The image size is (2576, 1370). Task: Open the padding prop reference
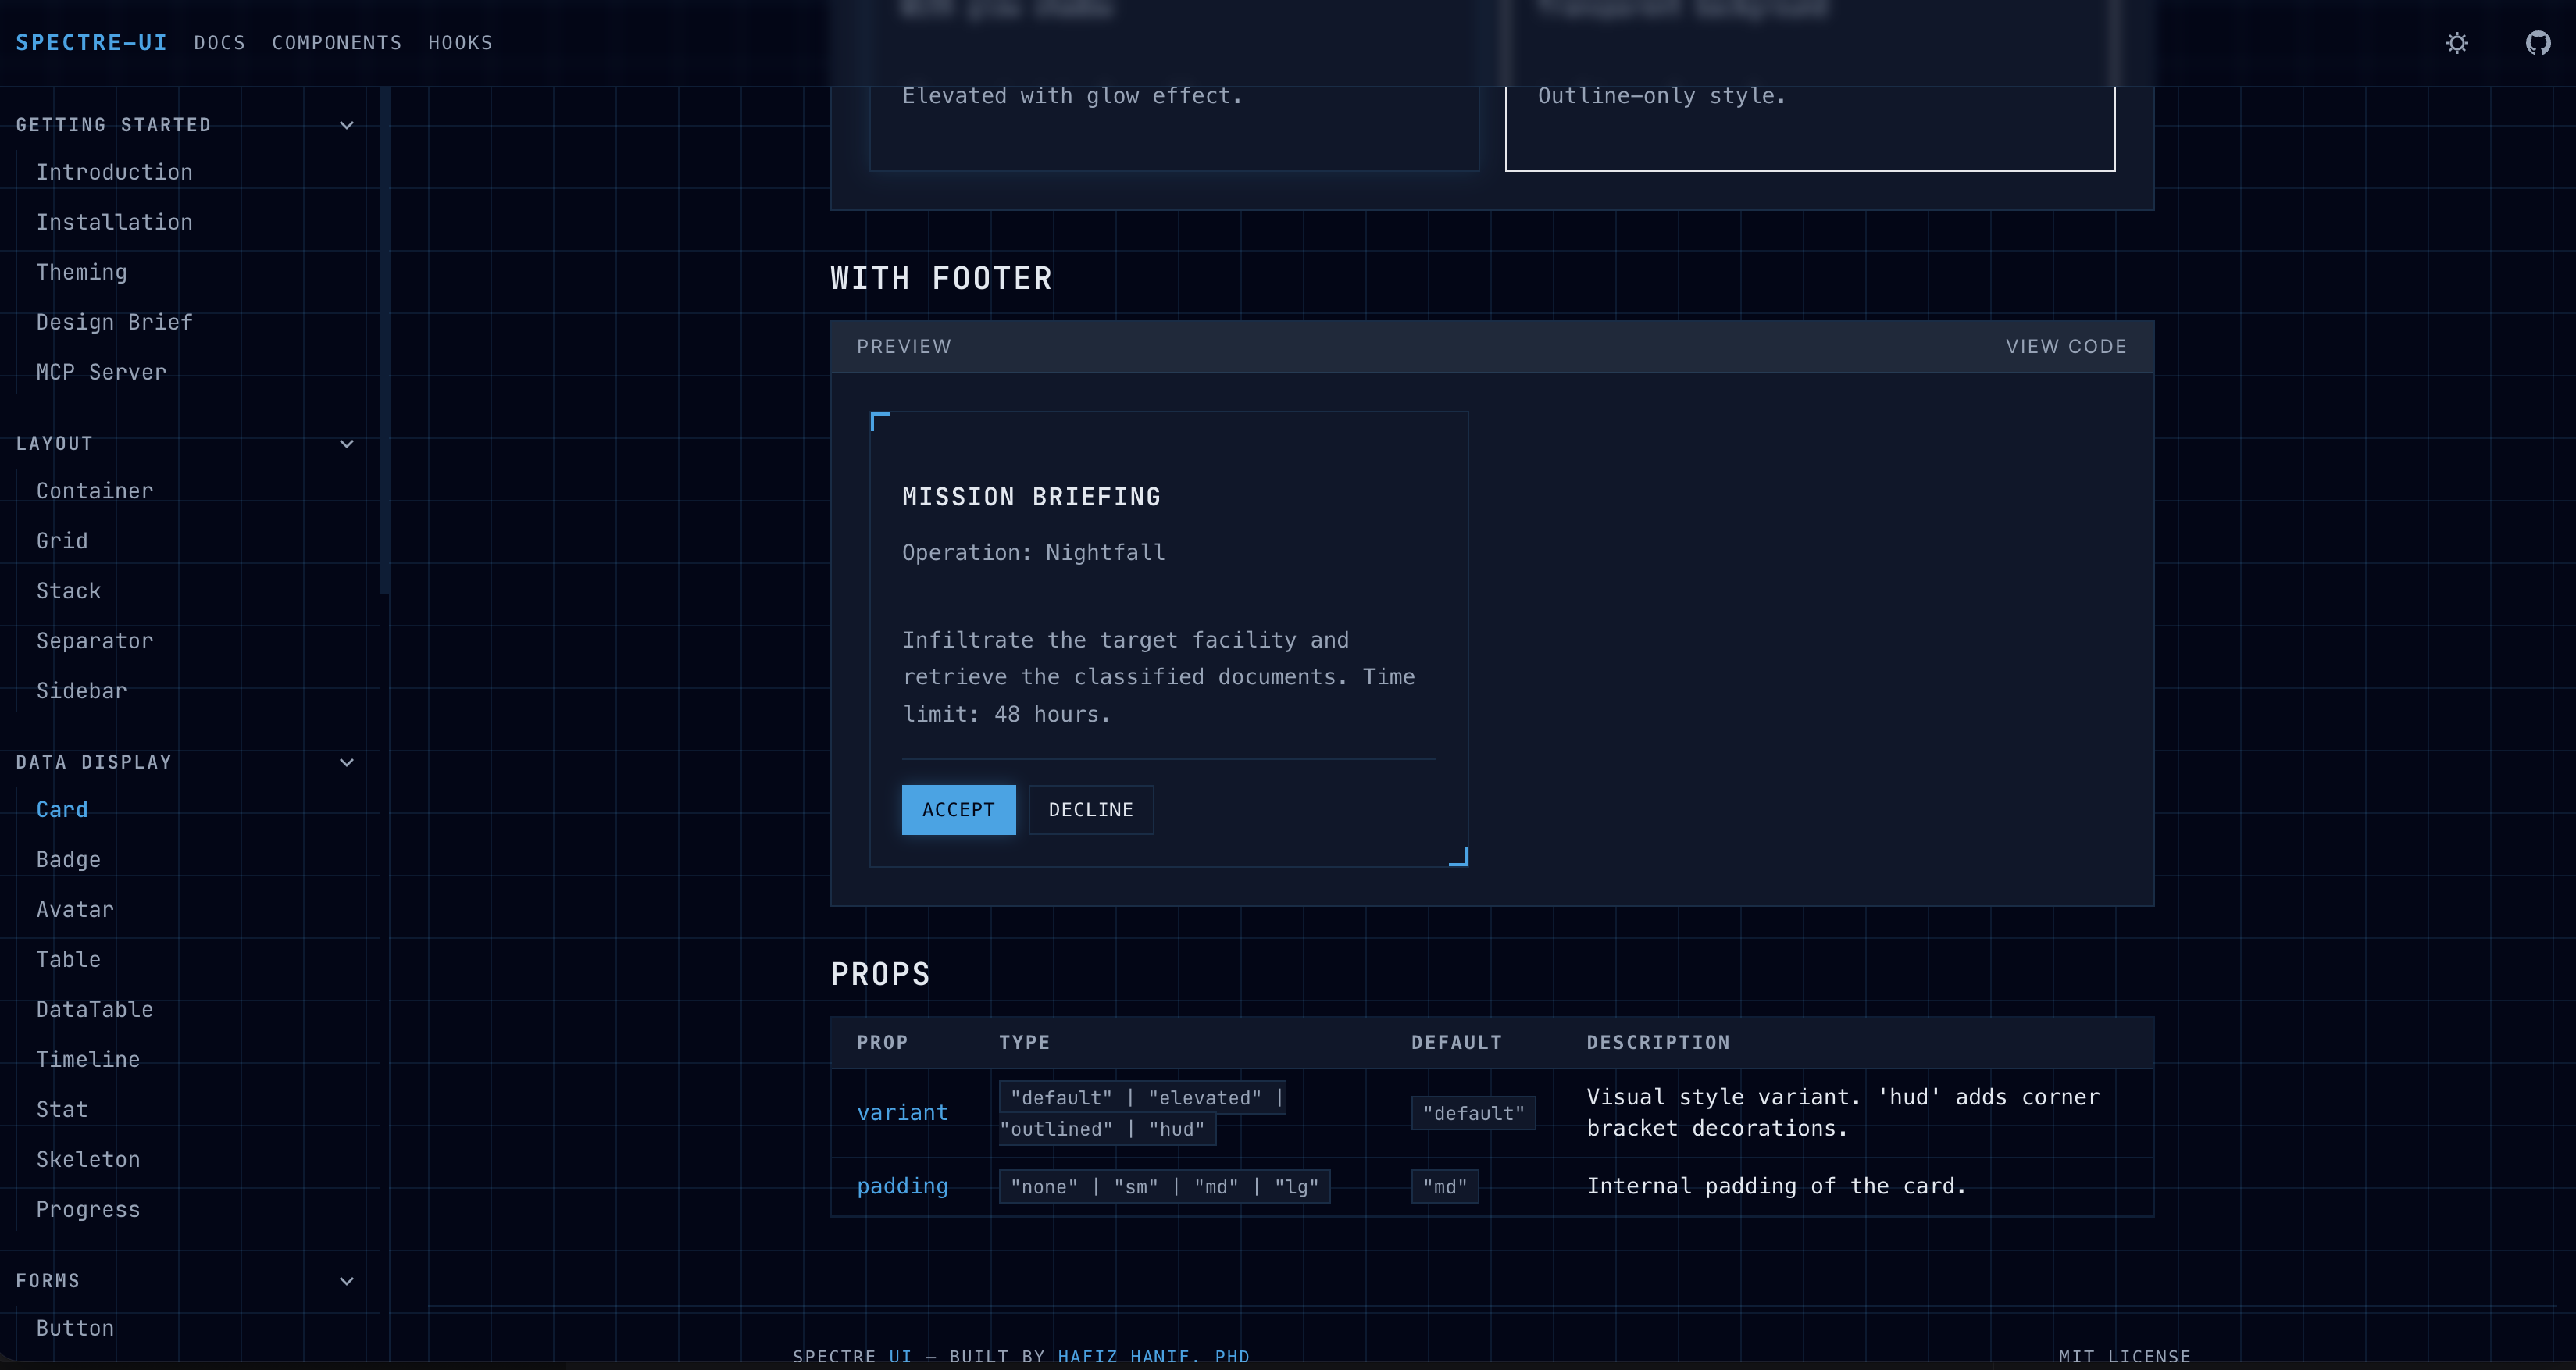pyautogui.click(x=902, y=1186)
